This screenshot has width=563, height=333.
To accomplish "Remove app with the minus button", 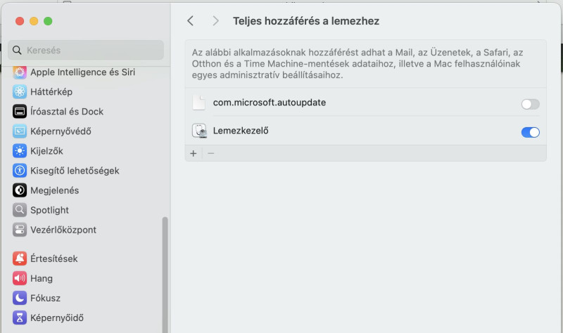I will [x=210, y=153].
